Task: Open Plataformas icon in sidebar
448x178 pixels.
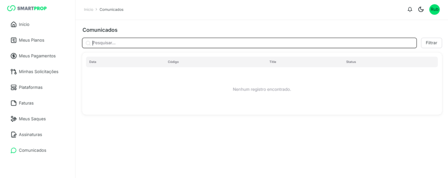Action: pyautogui.click(x=14, y=87)
